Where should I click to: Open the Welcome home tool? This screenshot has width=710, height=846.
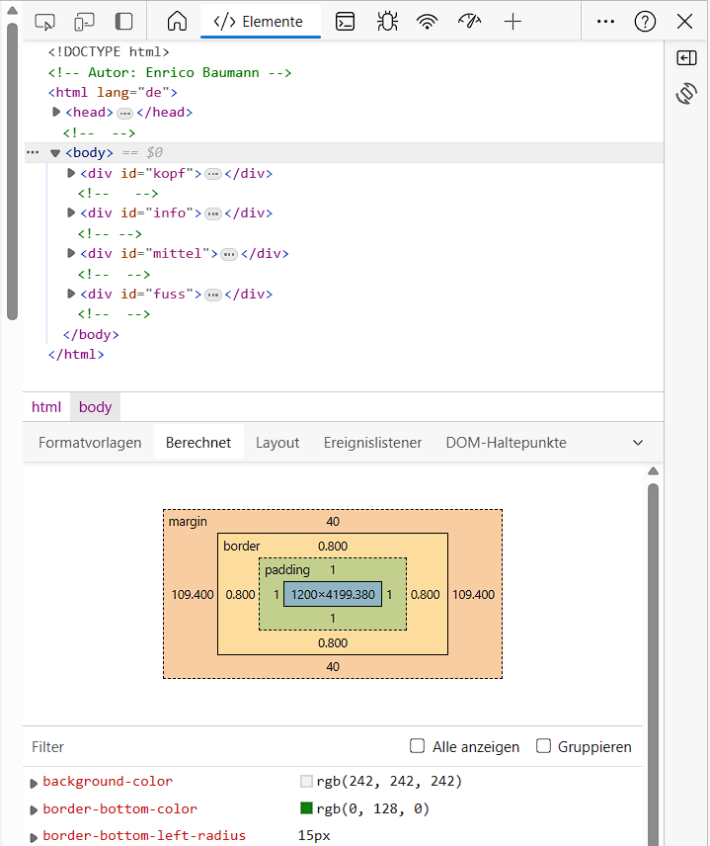pos(177,21)
